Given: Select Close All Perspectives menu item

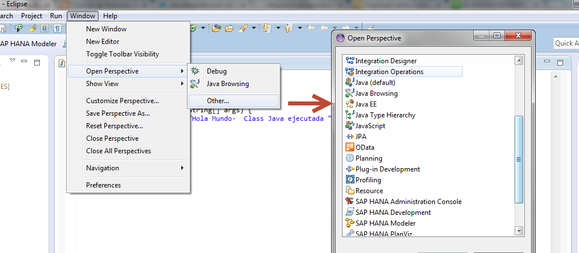Looking at the screenshot, I should [x=128, y=150].
